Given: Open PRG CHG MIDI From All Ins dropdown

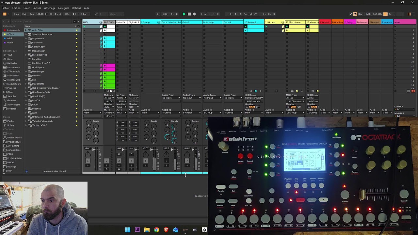Looking at the screenshot, I should (109, 98).
